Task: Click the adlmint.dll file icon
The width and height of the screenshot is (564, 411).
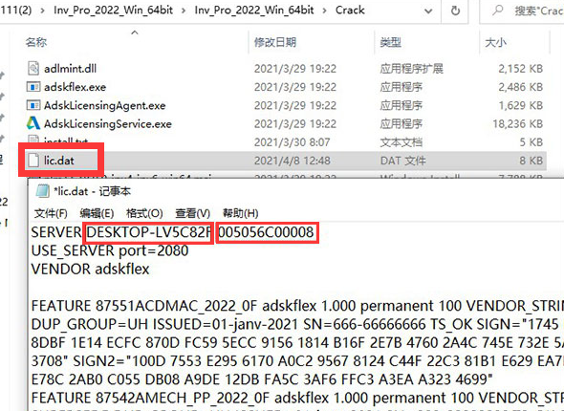Action: (x=33, y=68)
